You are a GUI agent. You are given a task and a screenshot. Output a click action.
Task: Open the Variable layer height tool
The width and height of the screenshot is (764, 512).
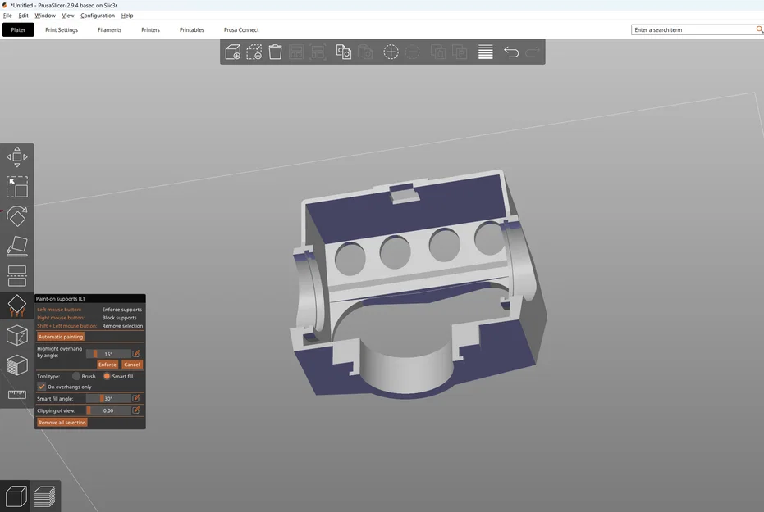(x=485, y=52)
